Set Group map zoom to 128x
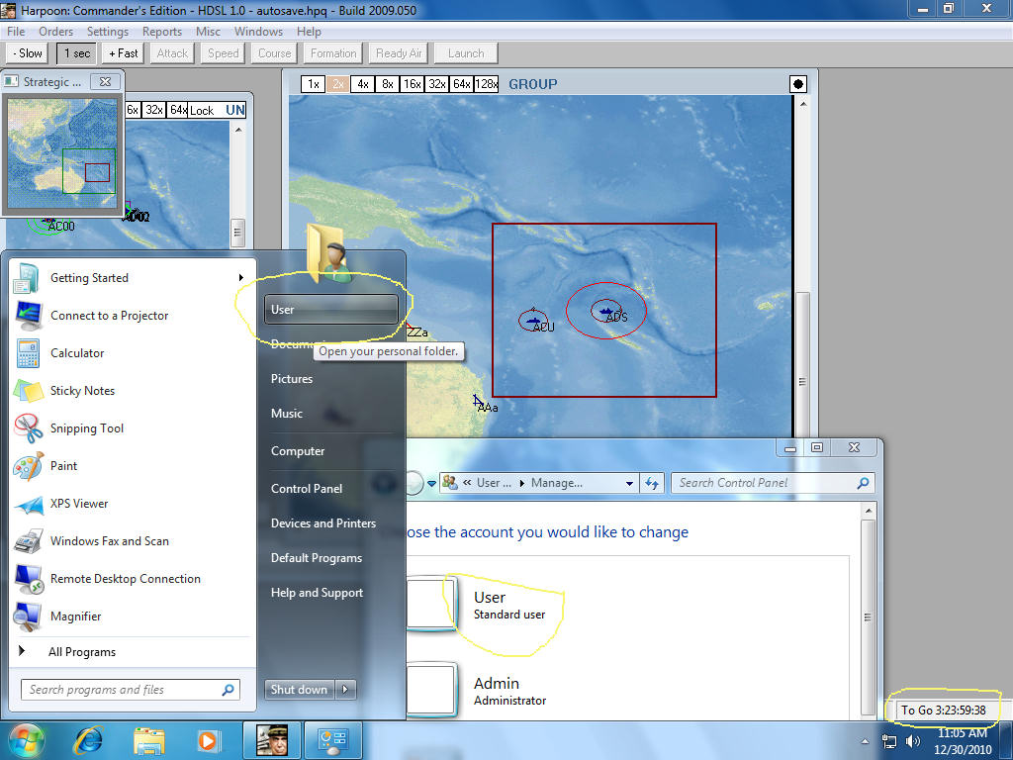This screenshot has width=1013, height=760. coord(486,84)
